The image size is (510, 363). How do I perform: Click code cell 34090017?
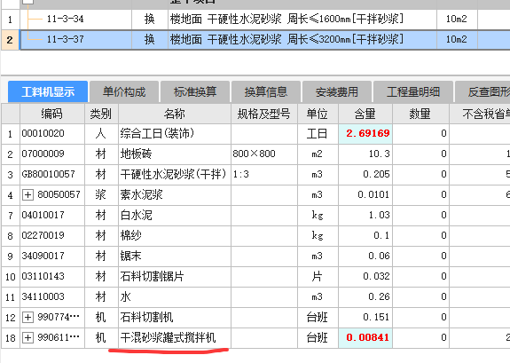[52, 256]
